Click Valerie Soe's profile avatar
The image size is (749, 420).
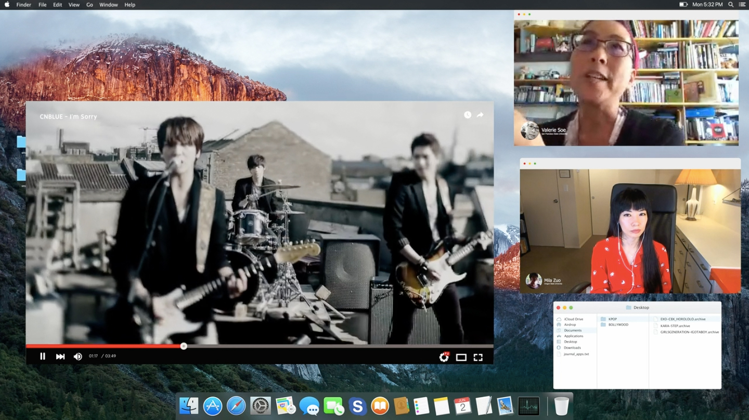point(530,130)
